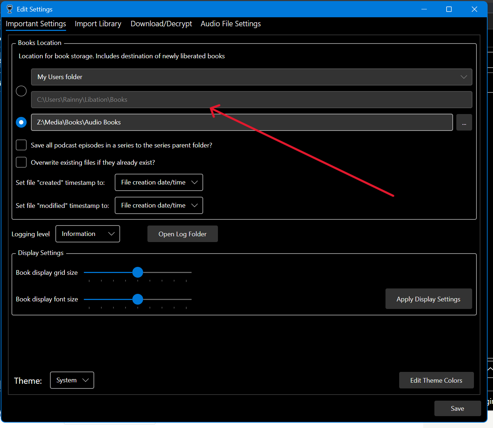Image resolution: width=493 pixels, height=428 pixels.
Task: Select the custom Z:\Media path radio button
Action: click(21, 122)
